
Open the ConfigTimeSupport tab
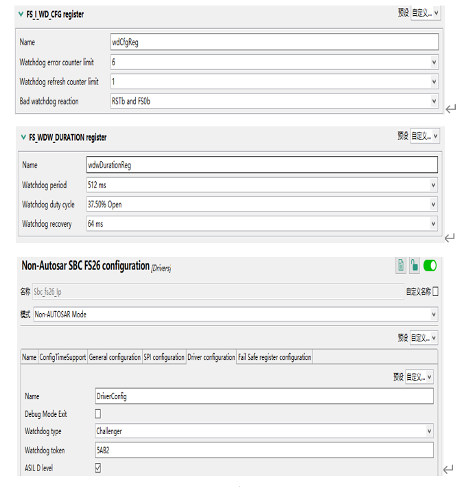[x=62, y=357]
